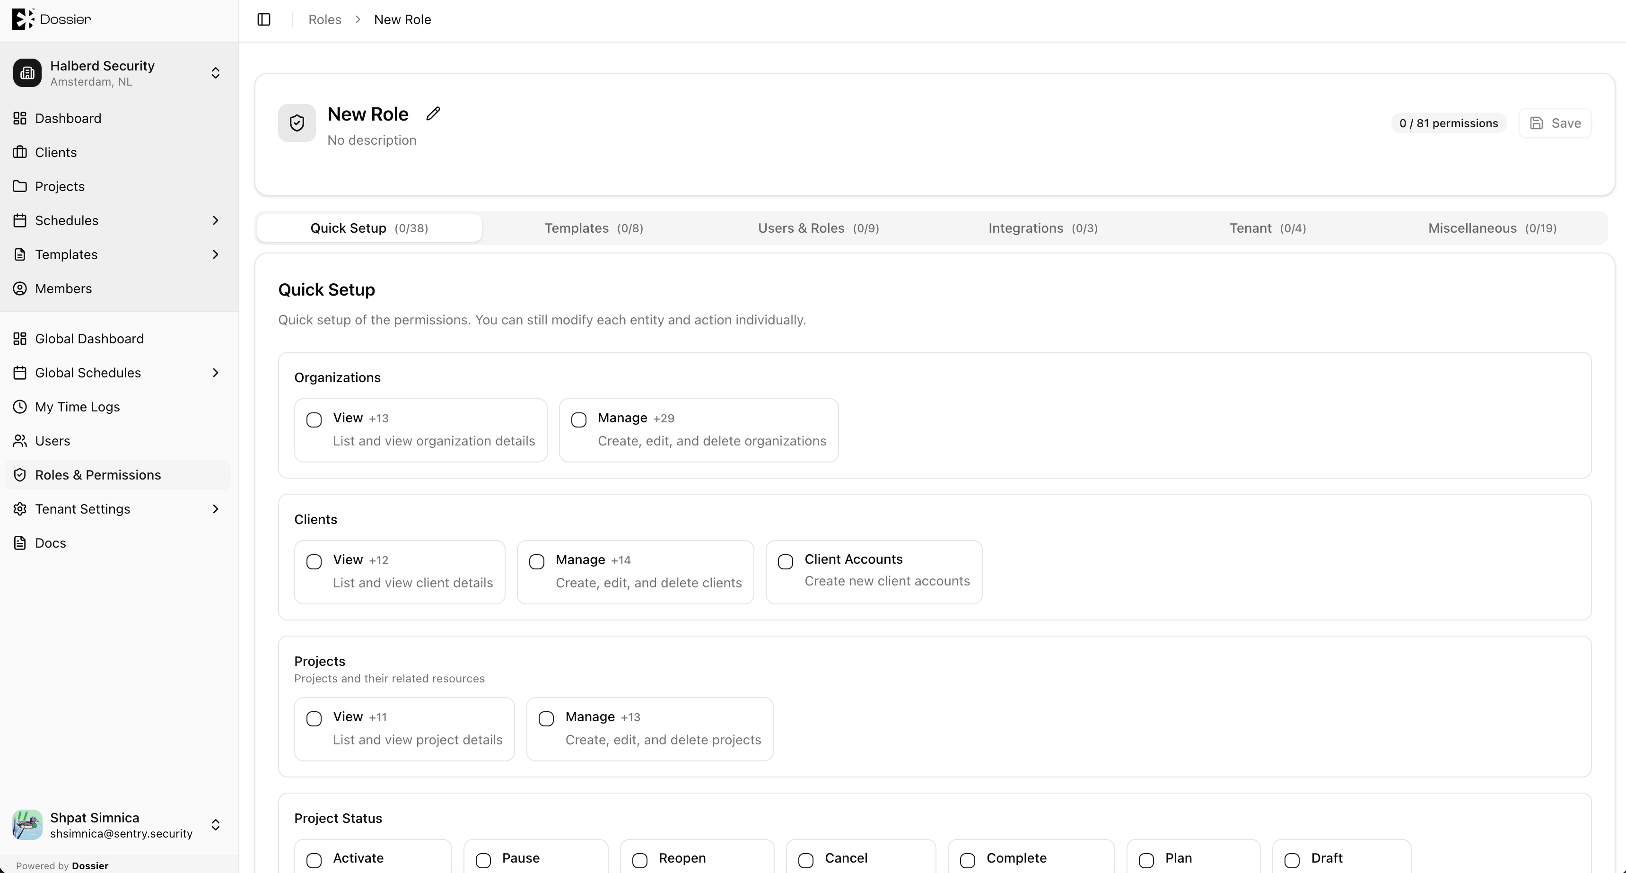Tick the Client Accounts checkbox
Viewport: 1626px width, 873px height.
coord(785,562)
